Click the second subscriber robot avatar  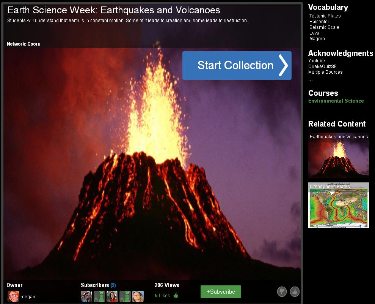pyautogui.click(x=99, y=296)
